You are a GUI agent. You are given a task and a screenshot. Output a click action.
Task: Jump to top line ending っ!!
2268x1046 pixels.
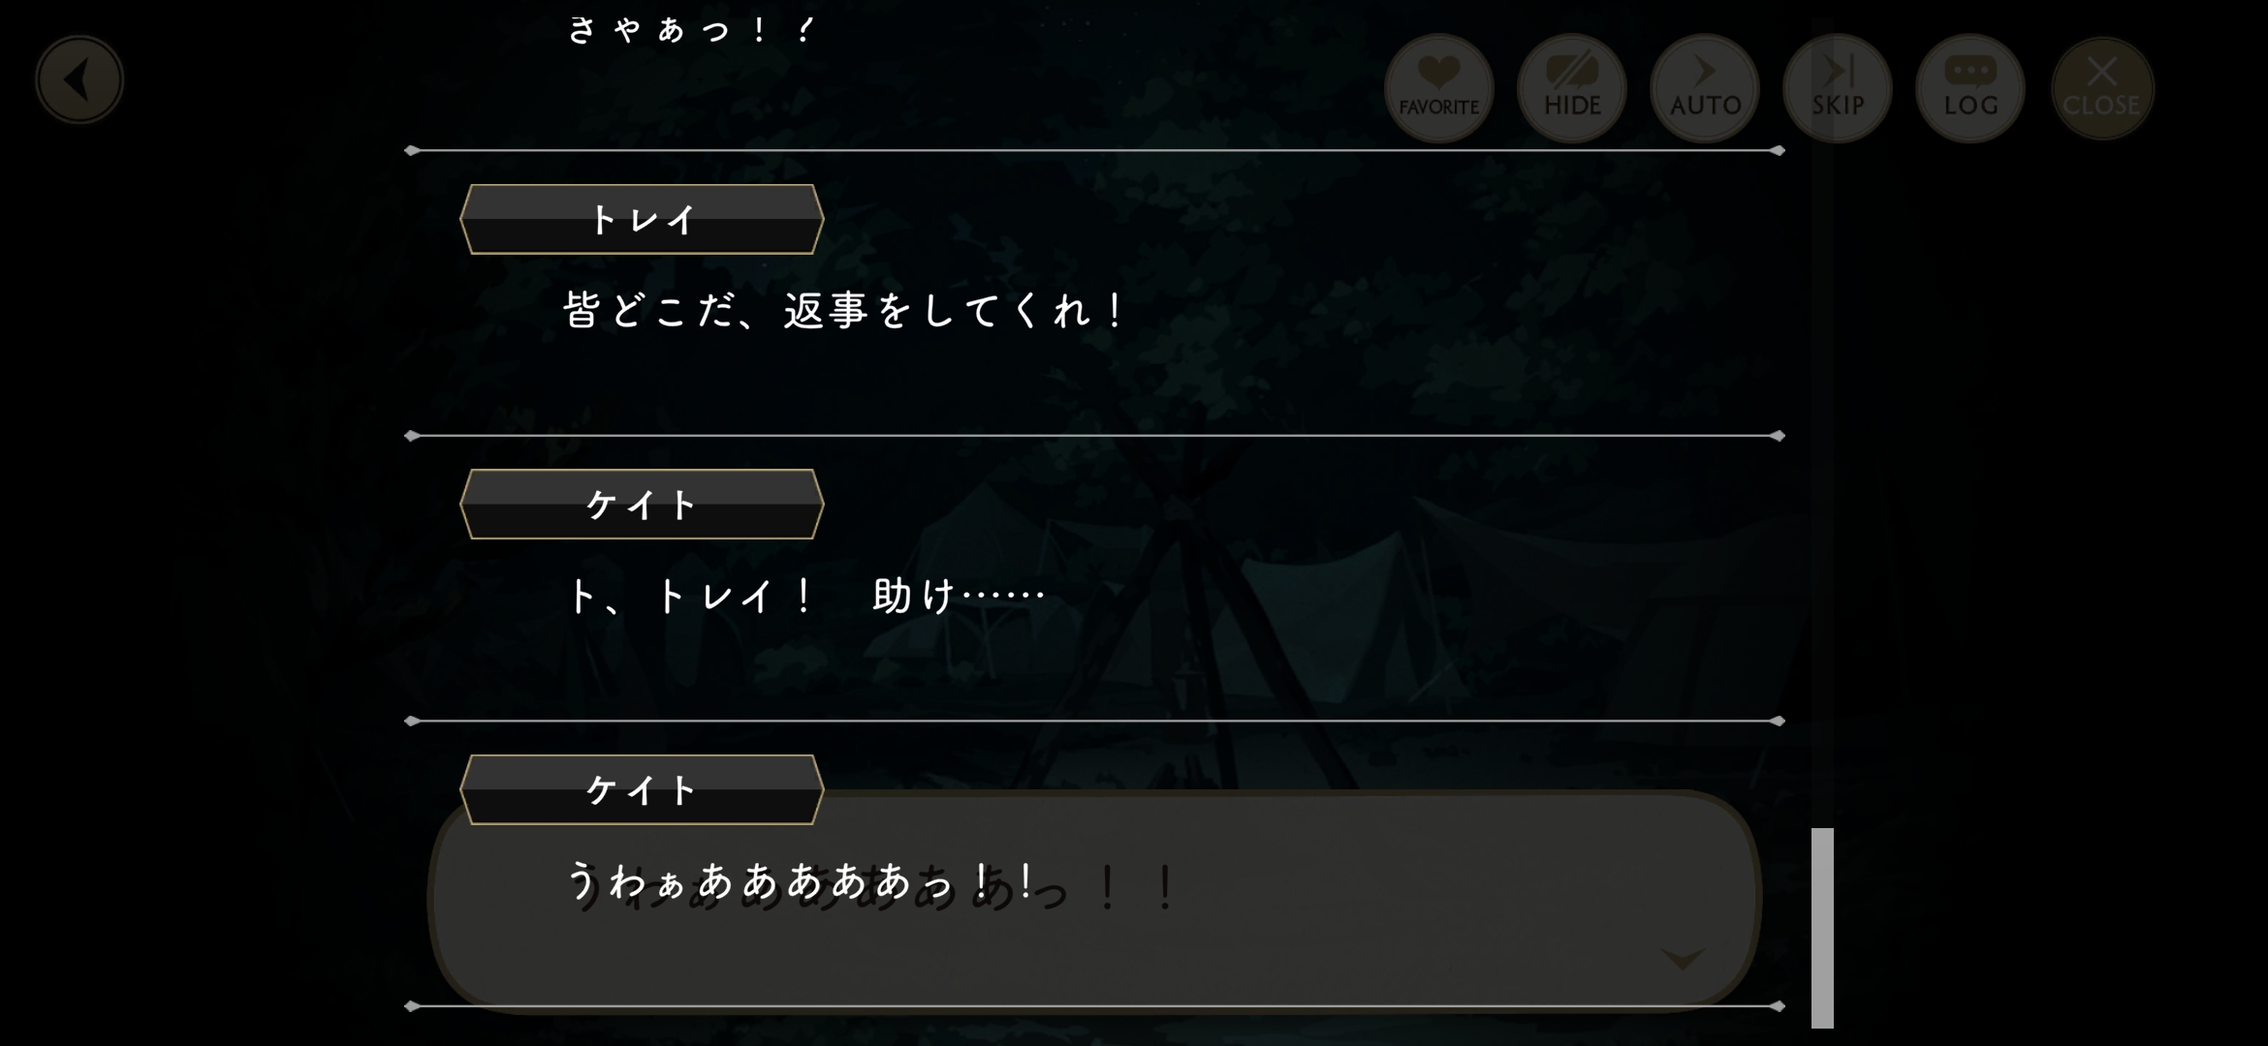coord(692,29)
